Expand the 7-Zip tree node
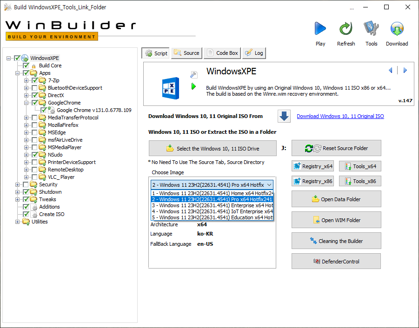 pyautogui.click(x=26, y=80)
